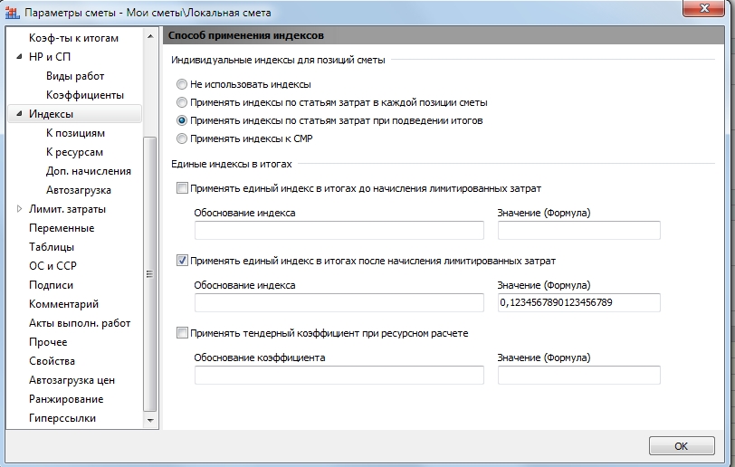This screenshot has width=735, height=467.
Task: Collapse the 'Индексы' tree node
Action: click(19, 114)
